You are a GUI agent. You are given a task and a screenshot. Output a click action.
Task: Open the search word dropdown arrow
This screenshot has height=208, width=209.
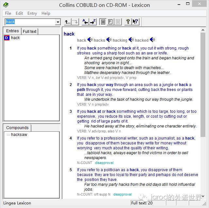58,22
